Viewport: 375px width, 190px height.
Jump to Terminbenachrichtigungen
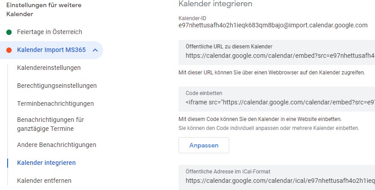(55, 104)
